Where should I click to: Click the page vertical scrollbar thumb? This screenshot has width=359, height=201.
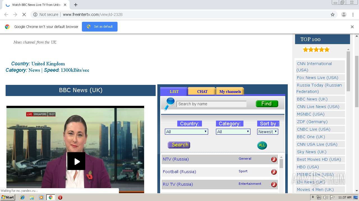tap(357, 81)
